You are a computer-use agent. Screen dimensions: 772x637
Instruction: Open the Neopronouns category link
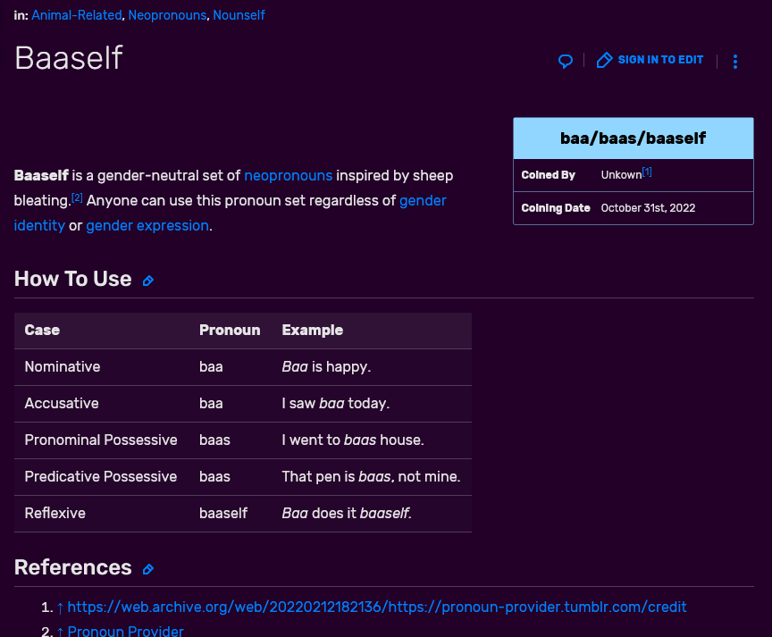(167, 15)
